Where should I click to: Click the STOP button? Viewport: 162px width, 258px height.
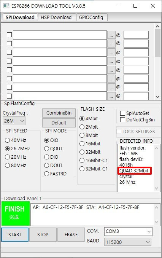click(43, 234)
